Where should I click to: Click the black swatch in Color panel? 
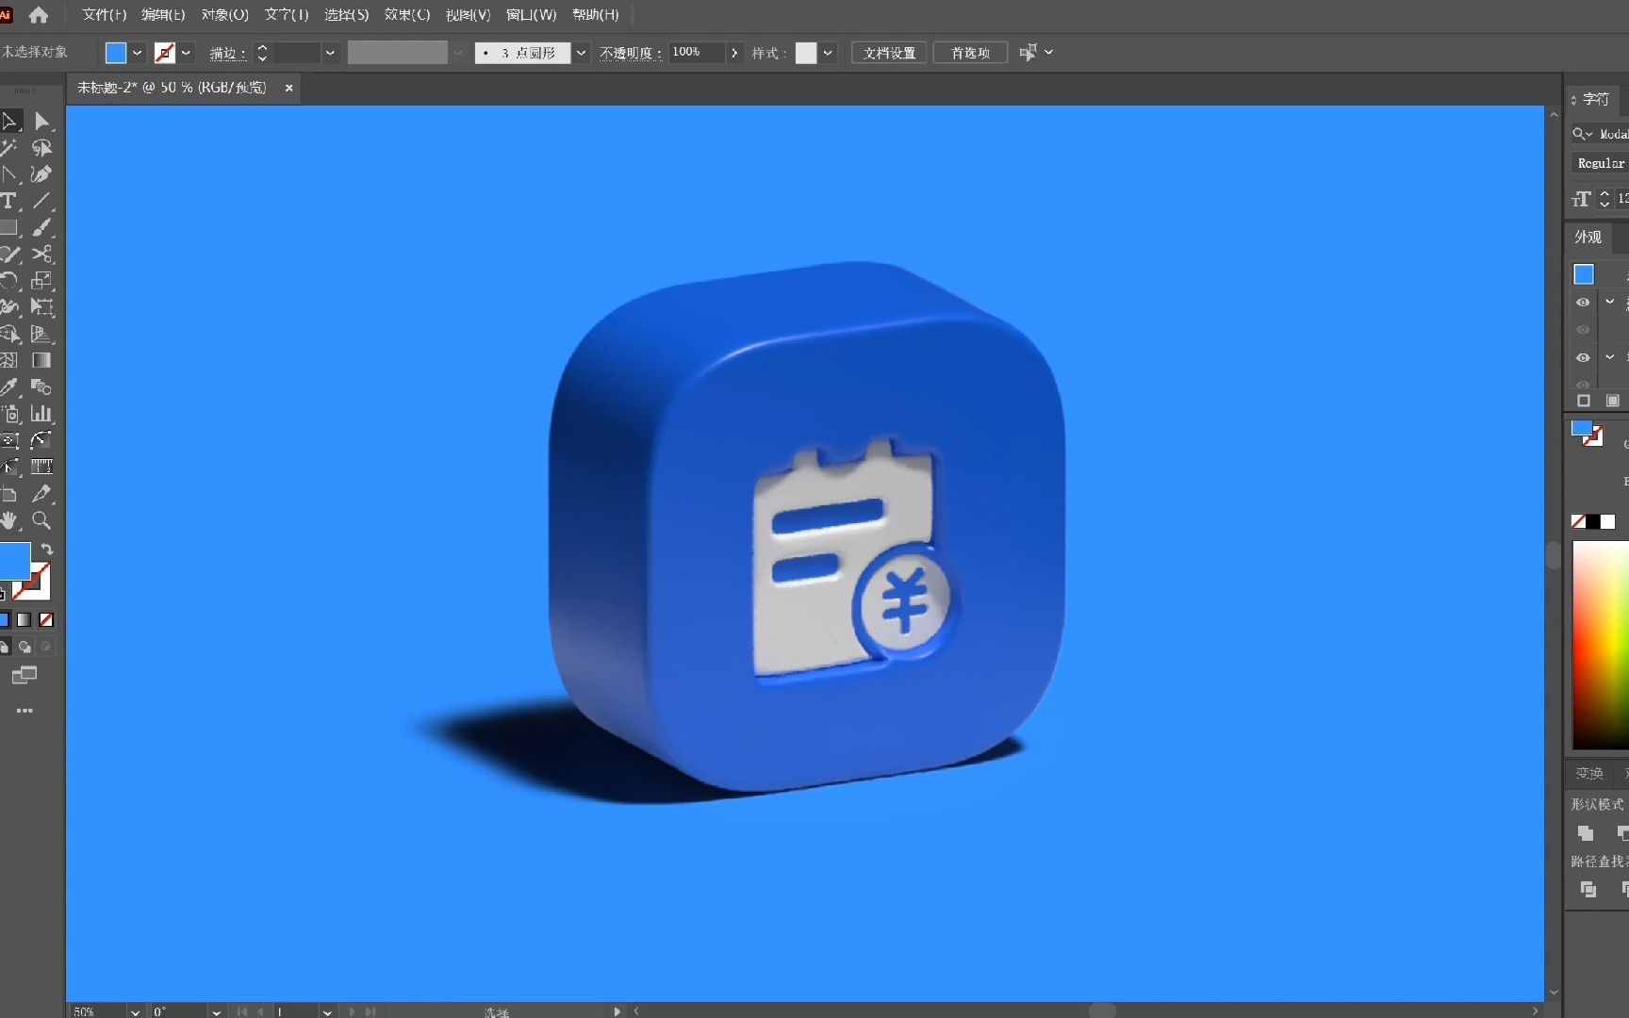pos(1593,521)
